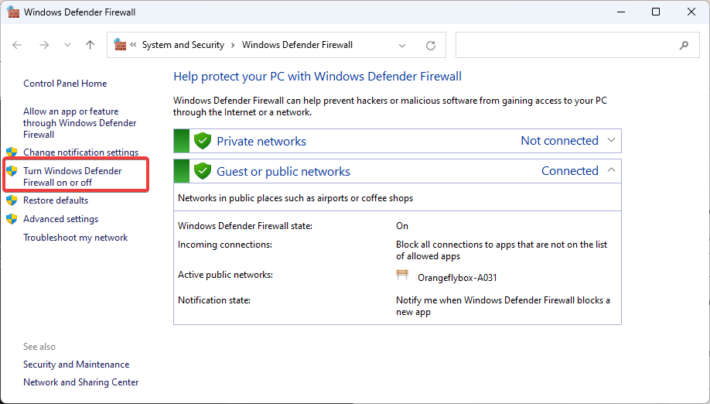Click the green shield beside Private networks

pos(203,141)
